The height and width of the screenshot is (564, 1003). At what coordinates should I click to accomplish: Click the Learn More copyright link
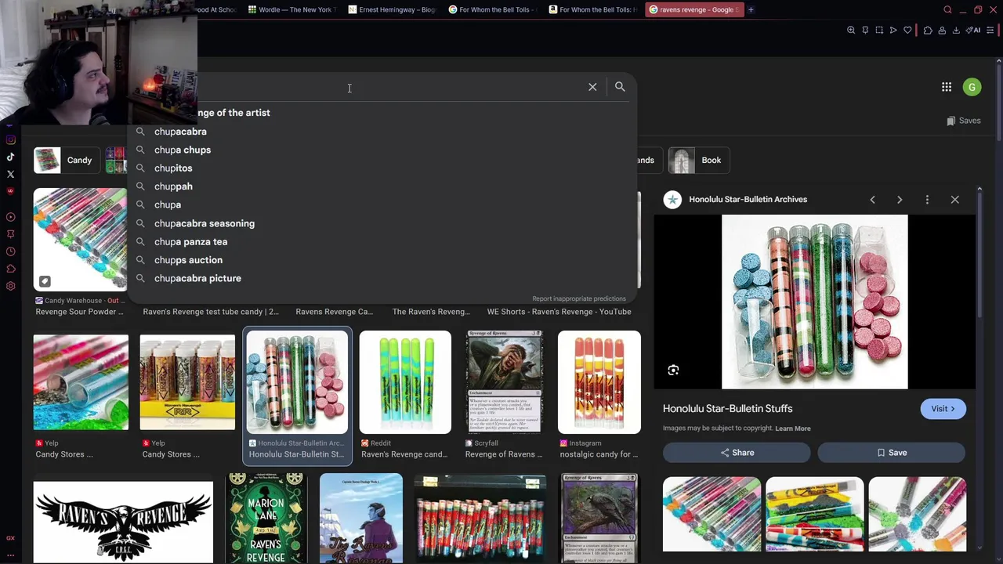793,428
